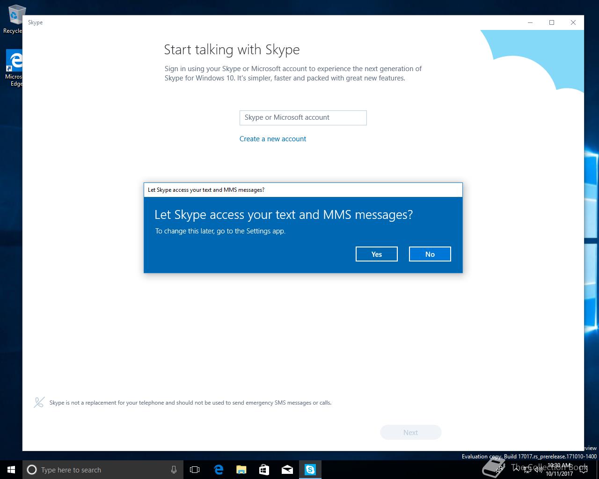Open Task View from the taskbar
599x479 pixels.
click(195, 470)
